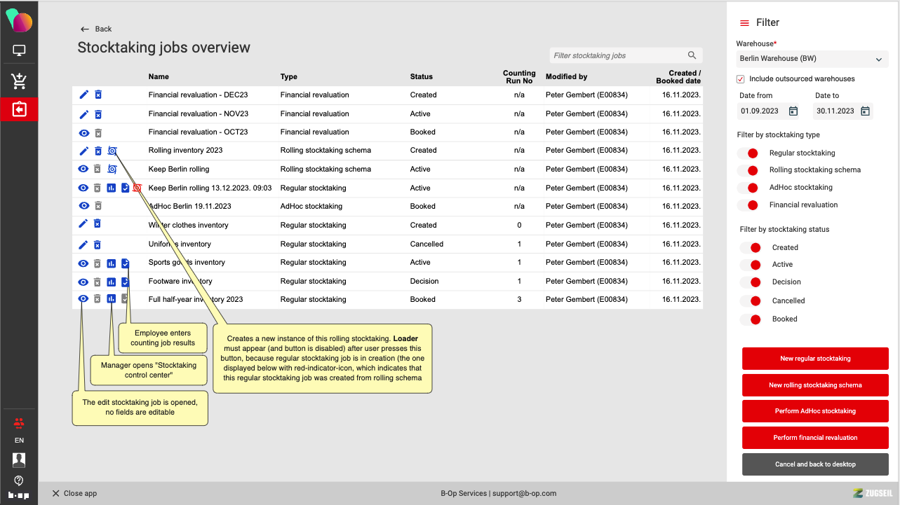The image size is (900, 505).
Task: Switch language via EN sidebar item
Action: 19,441
